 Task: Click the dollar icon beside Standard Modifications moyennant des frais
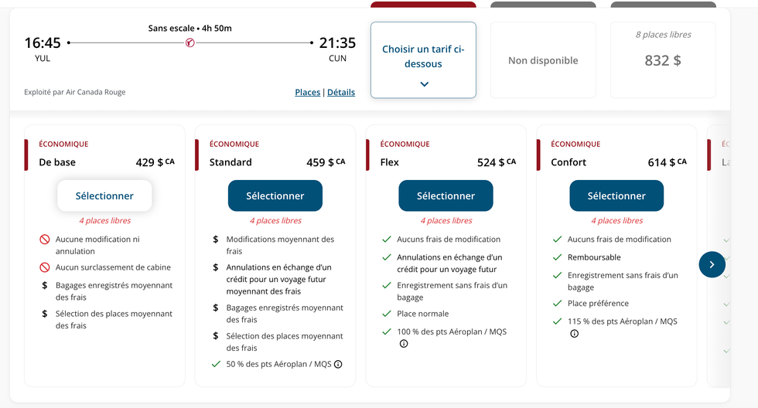(216, 240)
